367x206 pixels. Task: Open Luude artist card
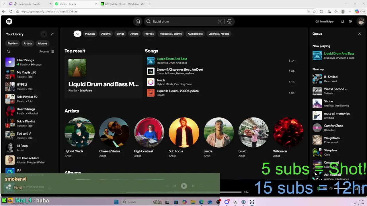218,137
